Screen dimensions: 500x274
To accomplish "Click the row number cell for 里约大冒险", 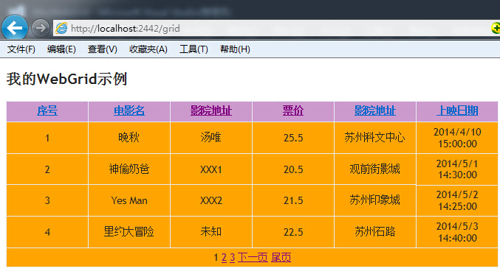I will click(x=47, y=232).
